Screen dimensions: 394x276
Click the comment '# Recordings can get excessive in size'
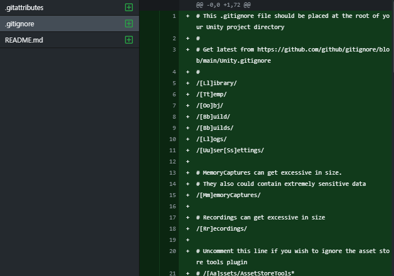[x=261, y=218]
